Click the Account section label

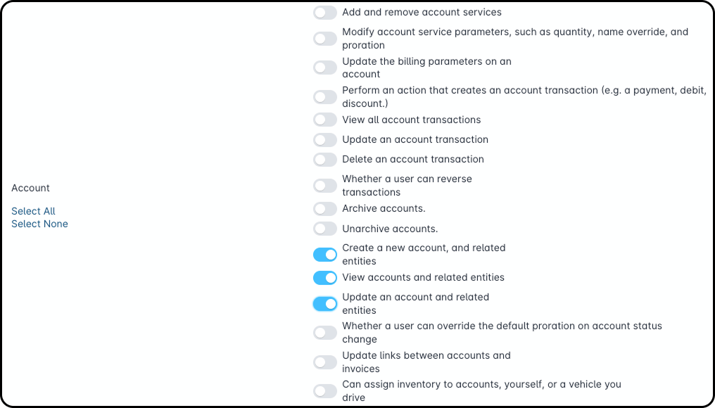(30, 188)
